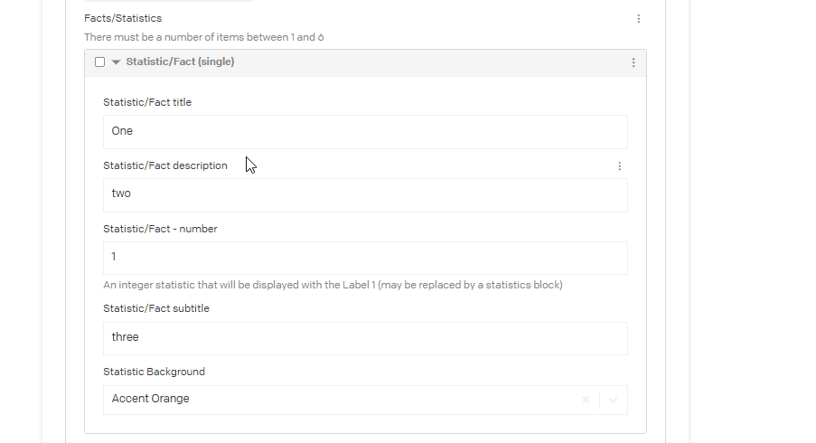
Task: Open the Statistic/Fact description options menu
Action: (620, 166)
